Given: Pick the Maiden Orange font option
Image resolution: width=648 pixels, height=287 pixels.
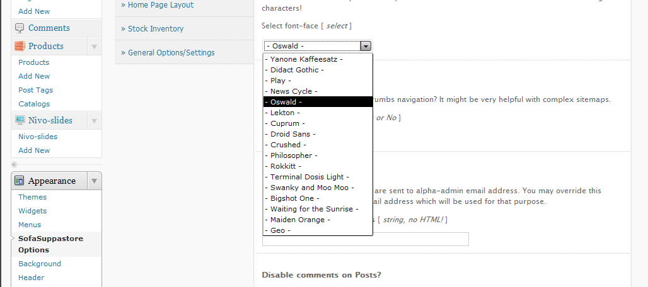Looking at the screenshot, I should pos(299,220).
